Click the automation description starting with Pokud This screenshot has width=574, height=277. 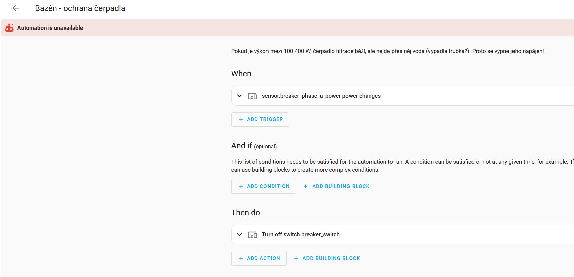tap(387, 51)
